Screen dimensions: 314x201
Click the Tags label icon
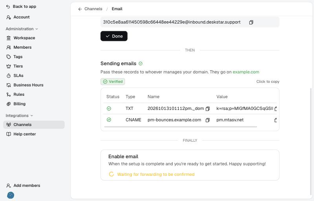click(9, 57)
